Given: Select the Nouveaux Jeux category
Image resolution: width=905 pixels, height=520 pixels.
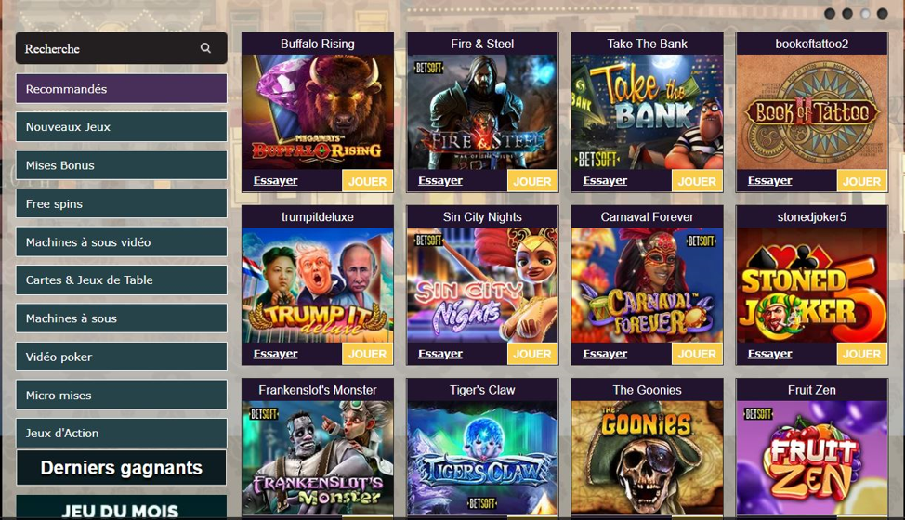Looking at the screenshot, I should click(121, 127).
